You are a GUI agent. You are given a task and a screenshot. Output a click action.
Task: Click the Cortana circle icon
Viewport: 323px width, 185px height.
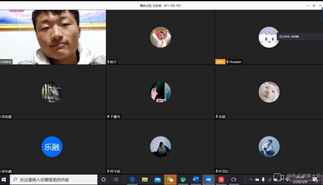(103, 180)
